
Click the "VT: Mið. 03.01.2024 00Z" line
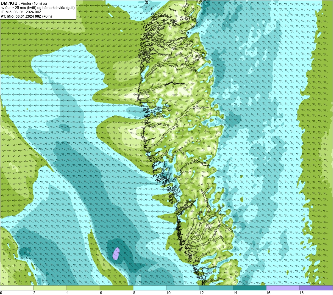[x=21, y=16]
